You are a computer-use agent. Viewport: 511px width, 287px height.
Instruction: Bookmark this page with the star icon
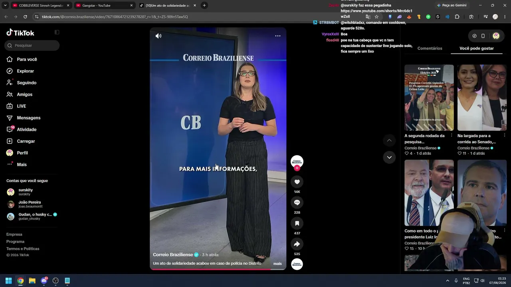click(x=376, y=17)
